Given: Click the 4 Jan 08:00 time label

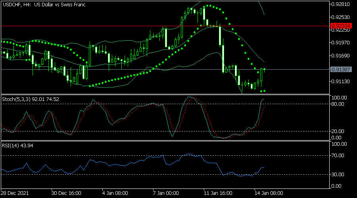Looking at the screenshot, I should (x=115, y=193).
